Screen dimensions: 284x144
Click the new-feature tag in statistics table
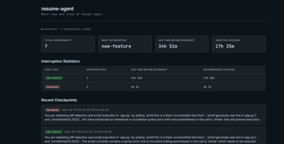point(54,78)
